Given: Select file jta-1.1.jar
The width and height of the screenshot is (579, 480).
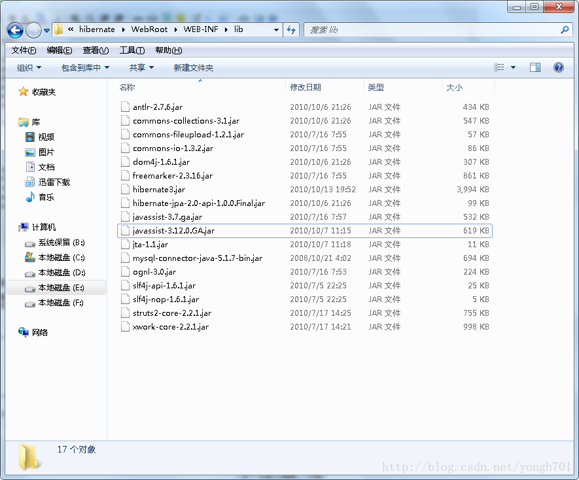Looking at the screenshot, I should (x=305, y=245).
